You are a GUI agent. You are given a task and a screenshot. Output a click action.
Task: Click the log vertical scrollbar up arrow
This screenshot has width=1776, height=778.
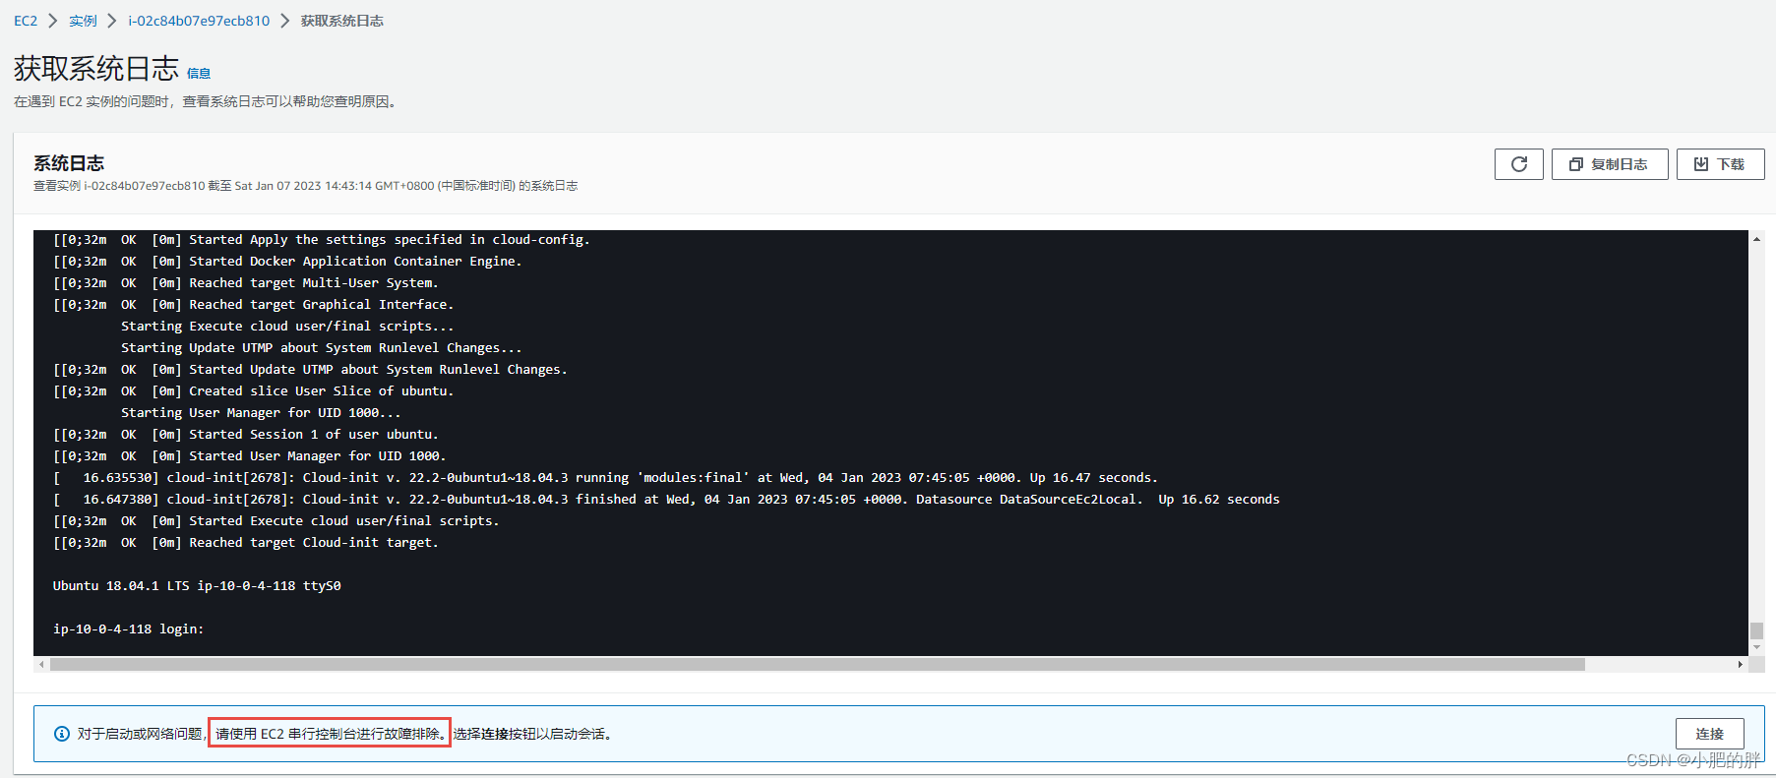1756,239
